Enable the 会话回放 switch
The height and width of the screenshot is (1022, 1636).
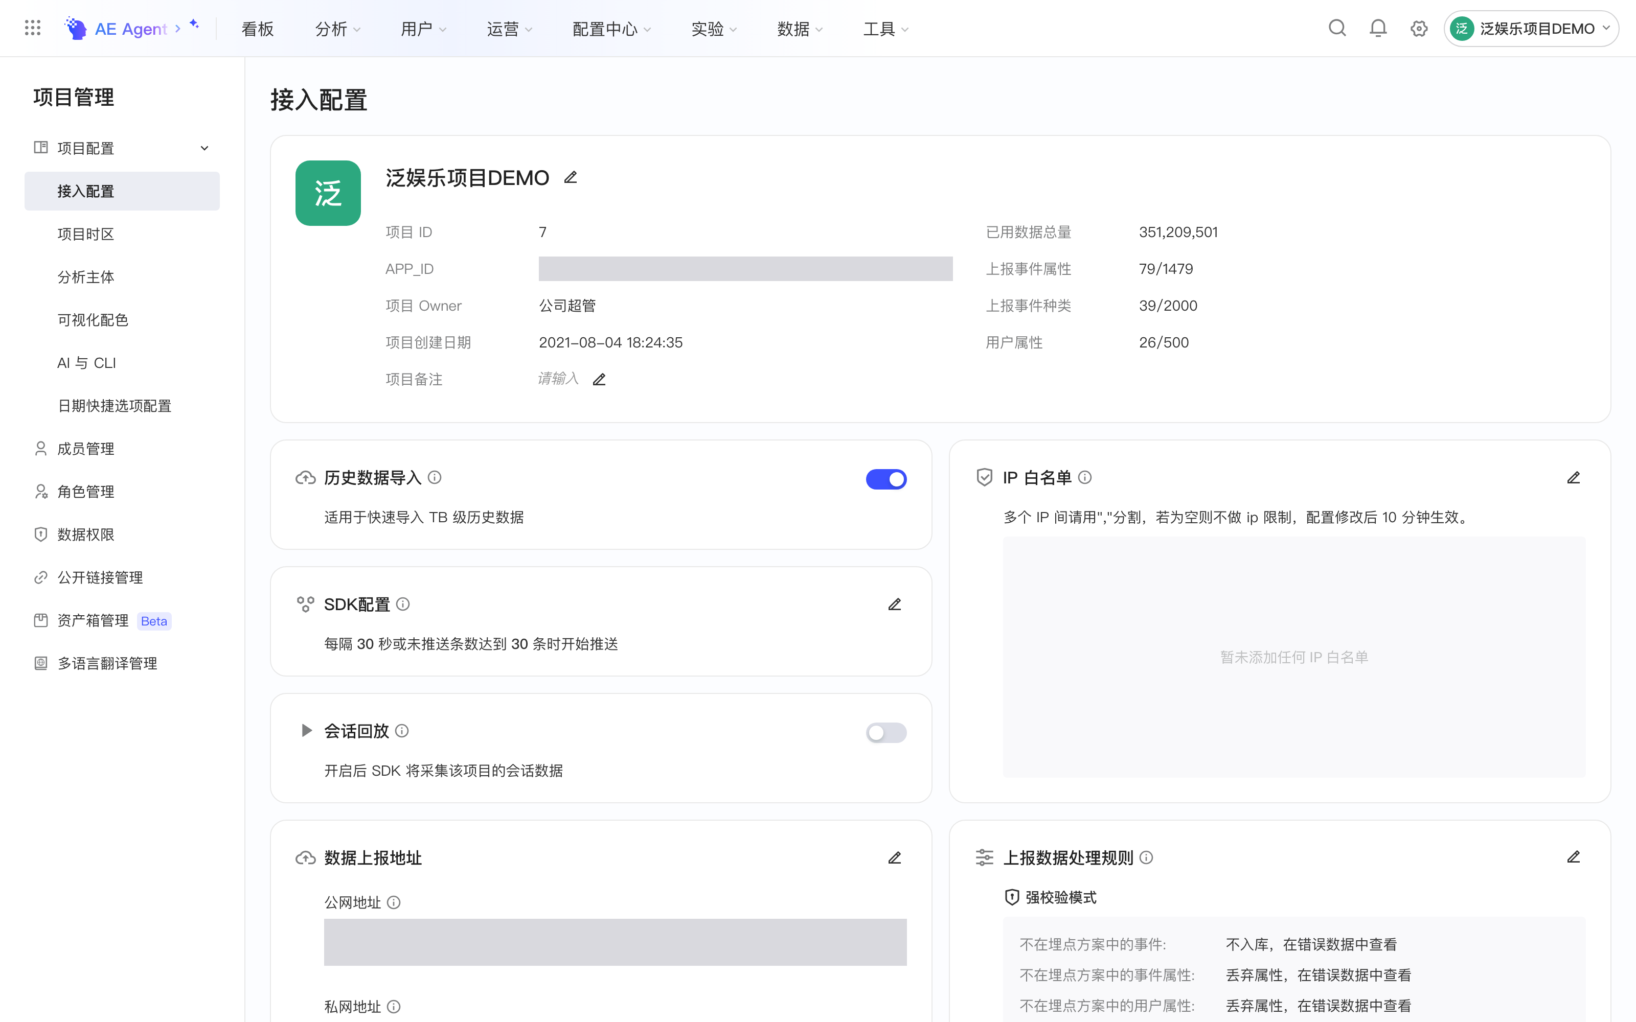pos(887,733)
